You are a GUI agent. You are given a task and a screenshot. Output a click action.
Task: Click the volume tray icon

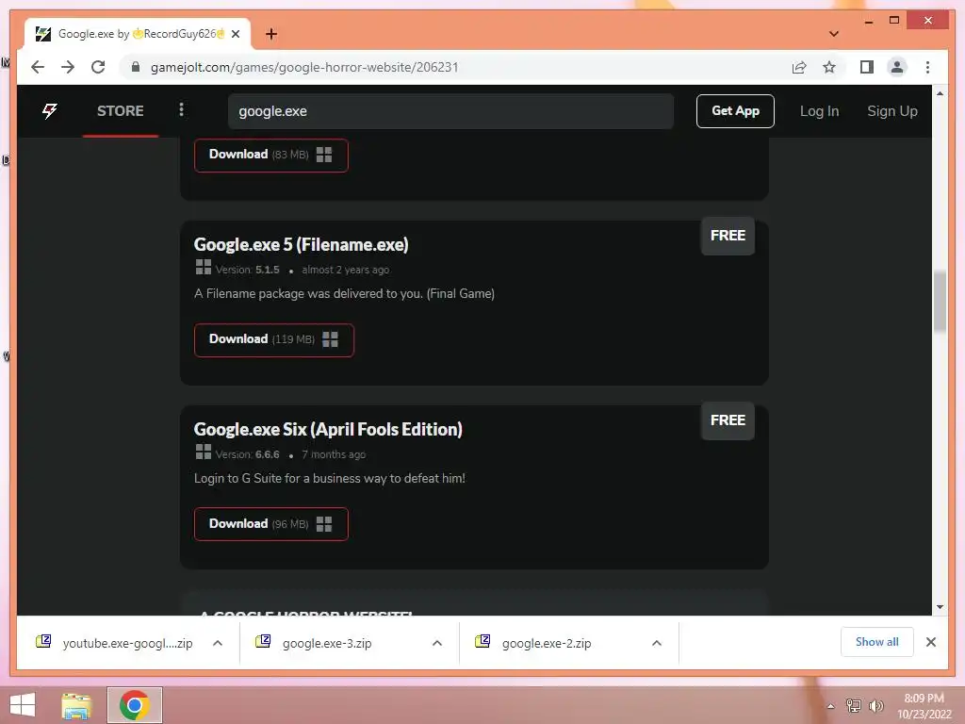click(875, 705)
